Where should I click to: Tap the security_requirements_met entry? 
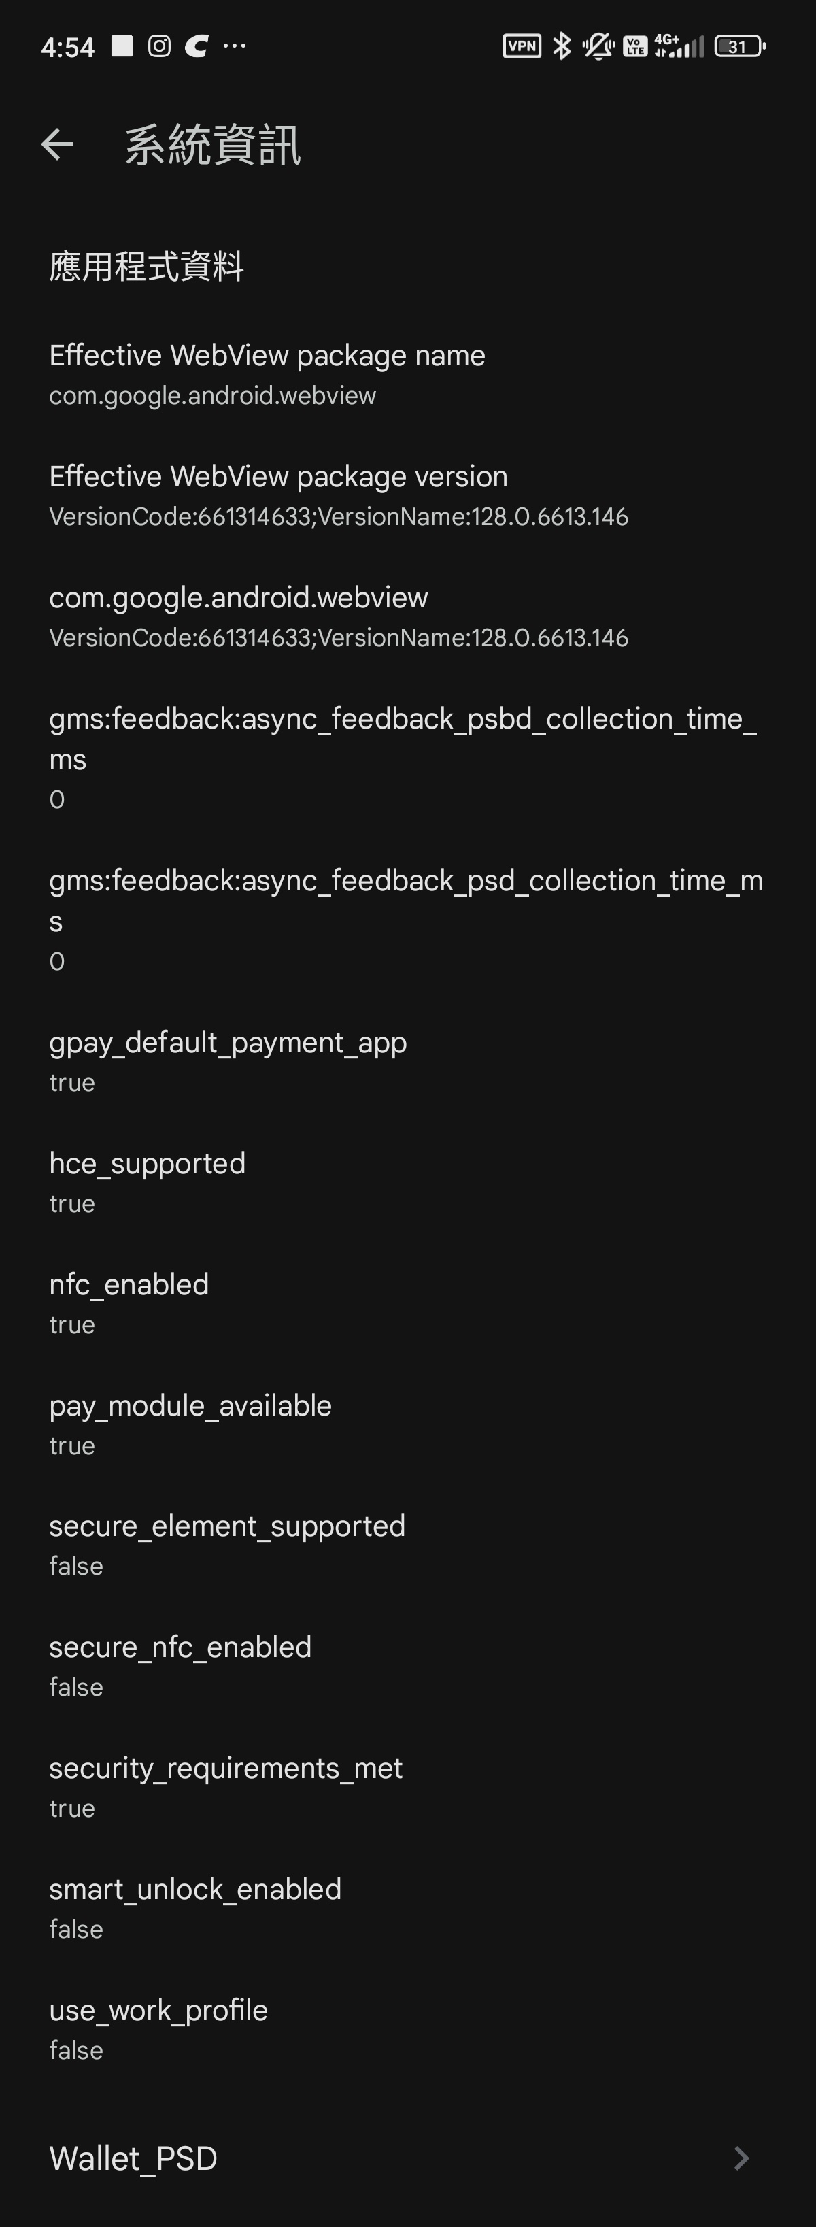(408, 1786)
